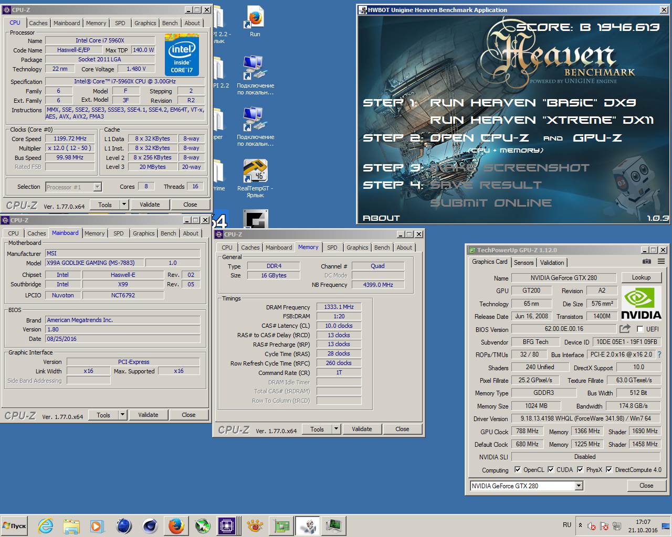Click the Close button in GPU-Z
This screenshot has width=672, height=537.
(646, 486)
